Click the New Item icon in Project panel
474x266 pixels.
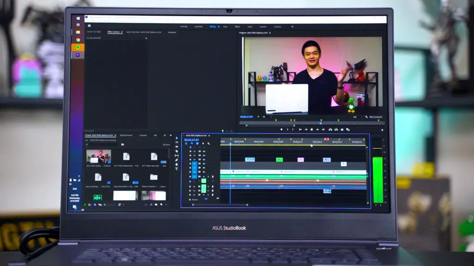161,205
